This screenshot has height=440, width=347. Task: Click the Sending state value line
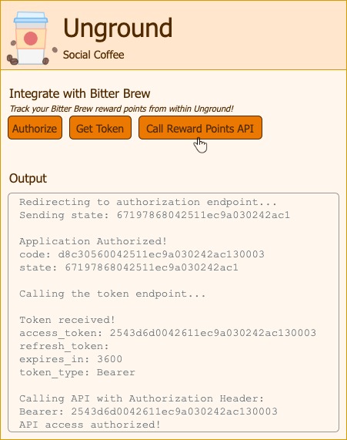(155, 215)
